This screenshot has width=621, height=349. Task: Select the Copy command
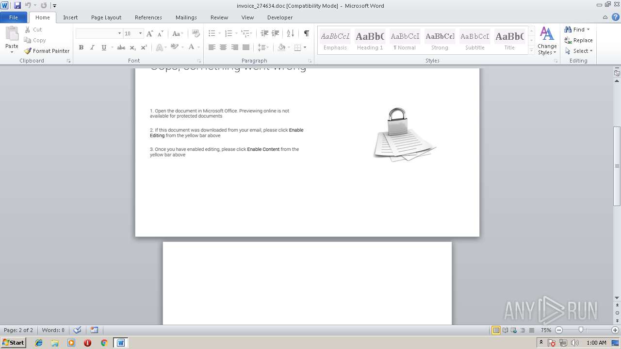(35, 40)
